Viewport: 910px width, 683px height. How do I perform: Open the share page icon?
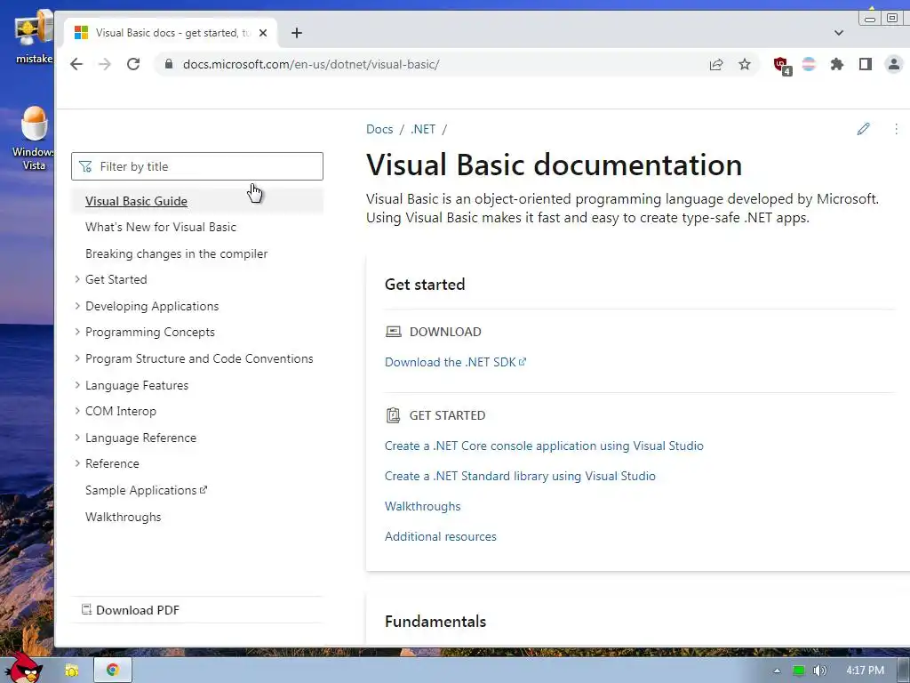[716, 64]
